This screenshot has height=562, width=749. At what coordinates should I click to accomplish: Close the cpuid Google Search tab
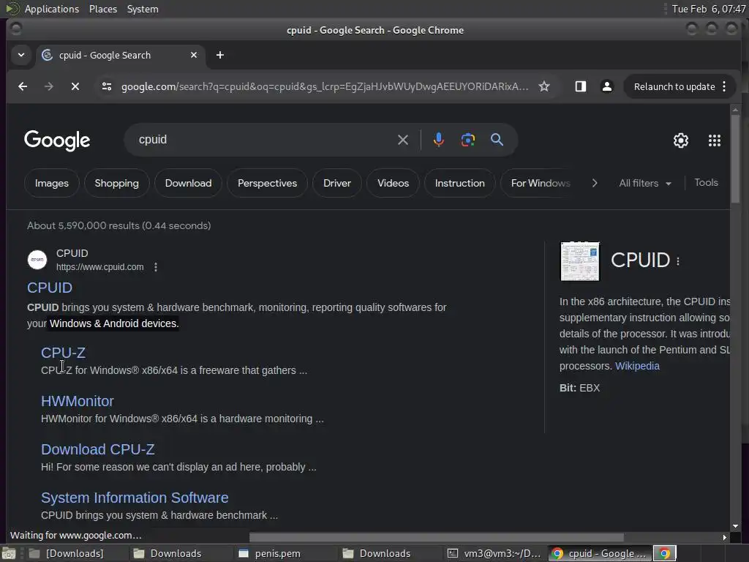coord(193,55)
